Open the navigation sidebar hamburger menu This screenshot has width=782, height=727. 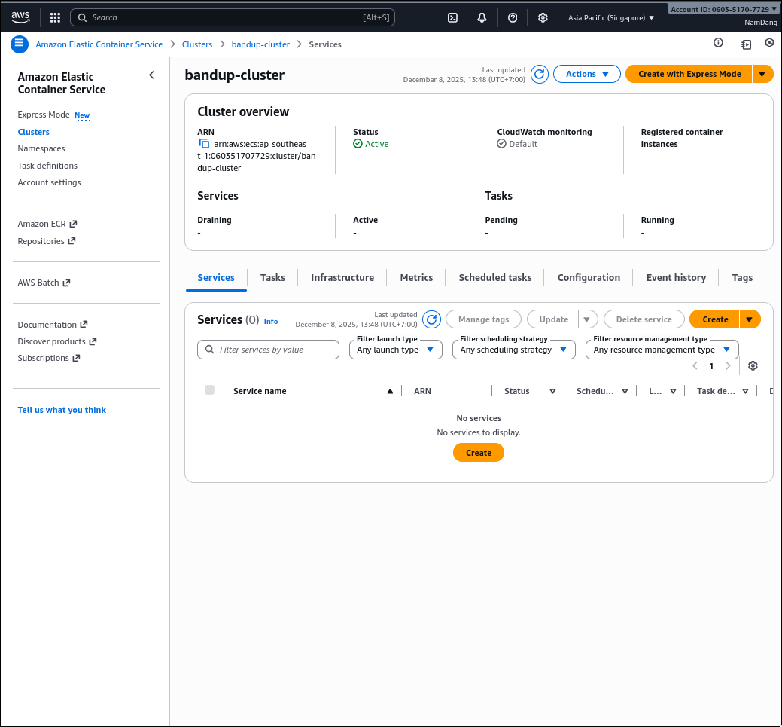click(19, 44)
